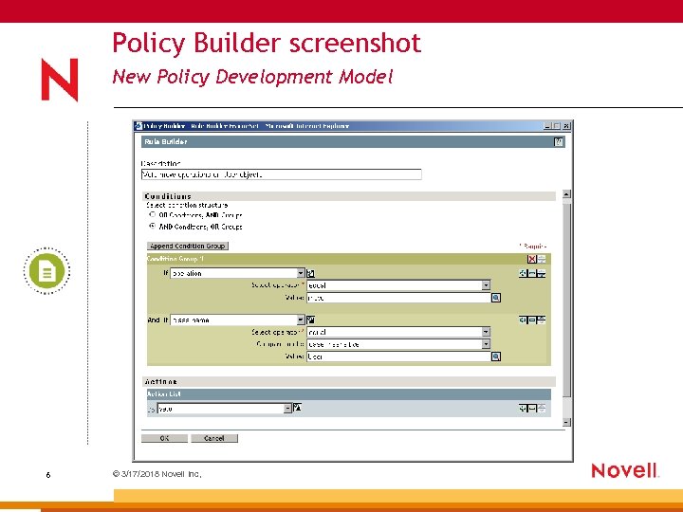Viewport: 683px width, 512px height.
Task: Open argument builder icon next to operation condition
Action: click(x=310, y=273)
